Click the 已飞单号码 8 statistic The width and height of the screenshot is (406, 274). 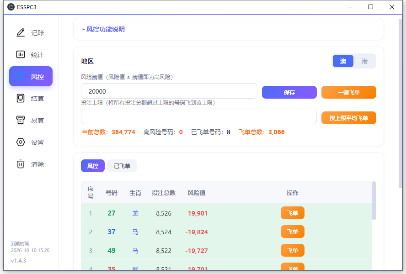tap(210, 132)
